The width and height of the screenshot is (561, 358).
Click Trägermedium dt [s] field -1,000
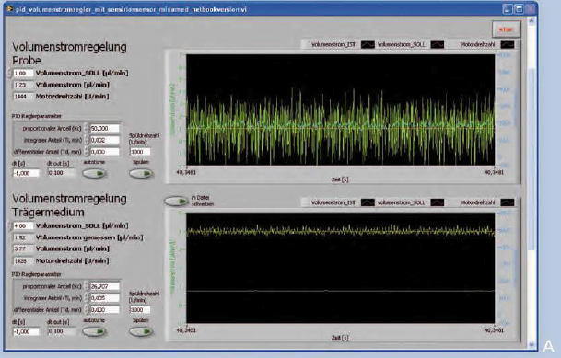point(26,332)
